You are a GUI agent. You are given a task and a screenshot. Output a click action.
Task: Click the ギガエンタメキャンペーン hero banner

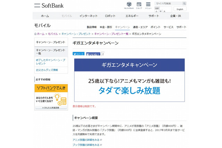(x=129, y=80)
